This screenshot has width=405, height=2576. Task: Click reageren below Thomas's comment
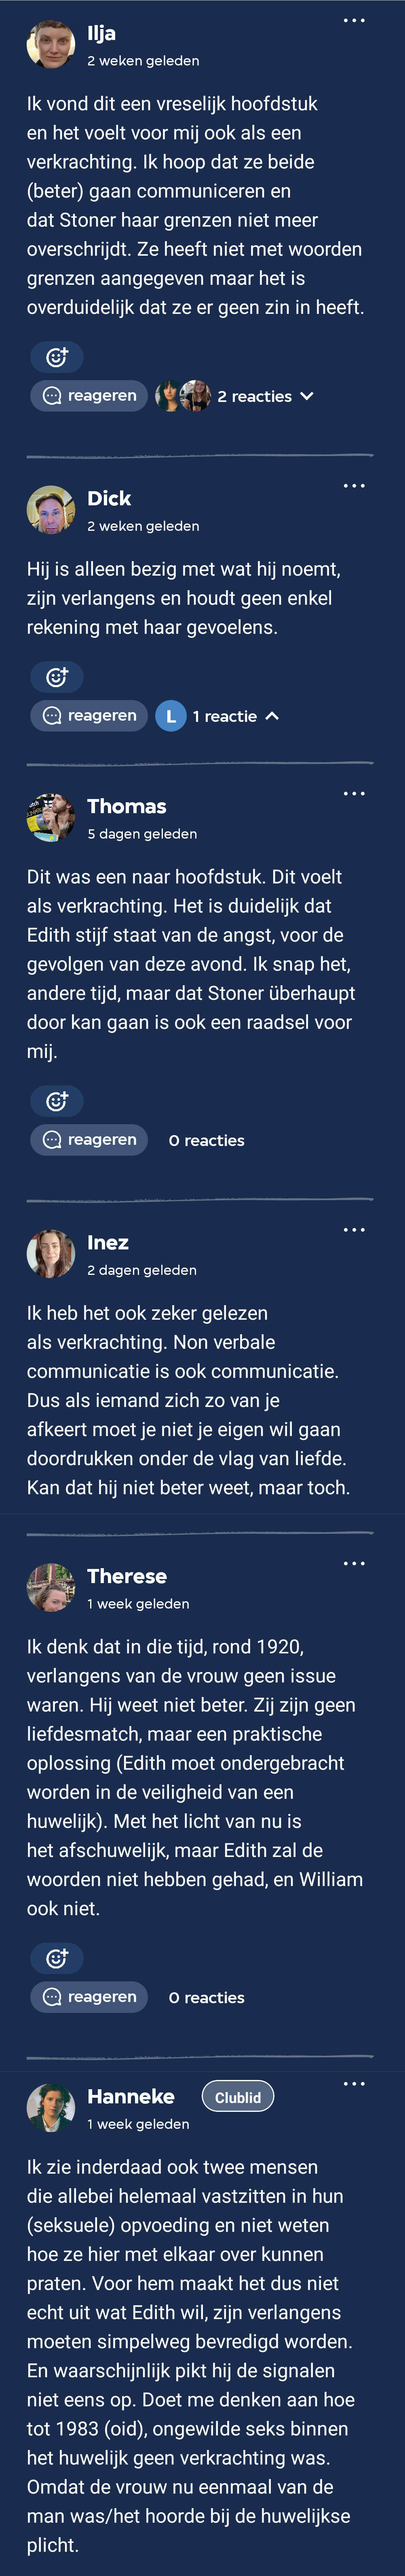(89, 1140)
